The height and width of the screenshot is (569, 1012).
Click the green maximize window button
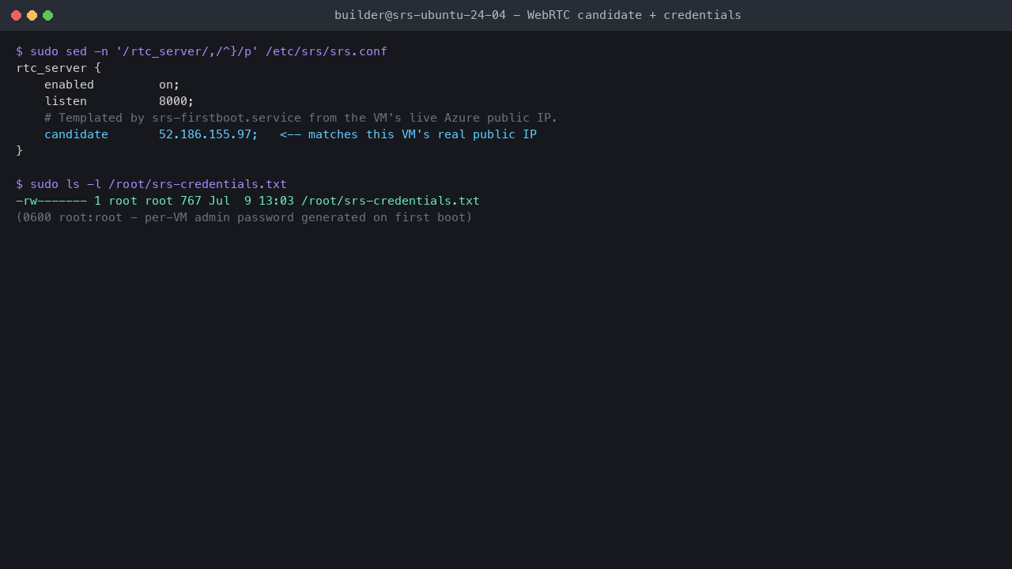(47, 15)
